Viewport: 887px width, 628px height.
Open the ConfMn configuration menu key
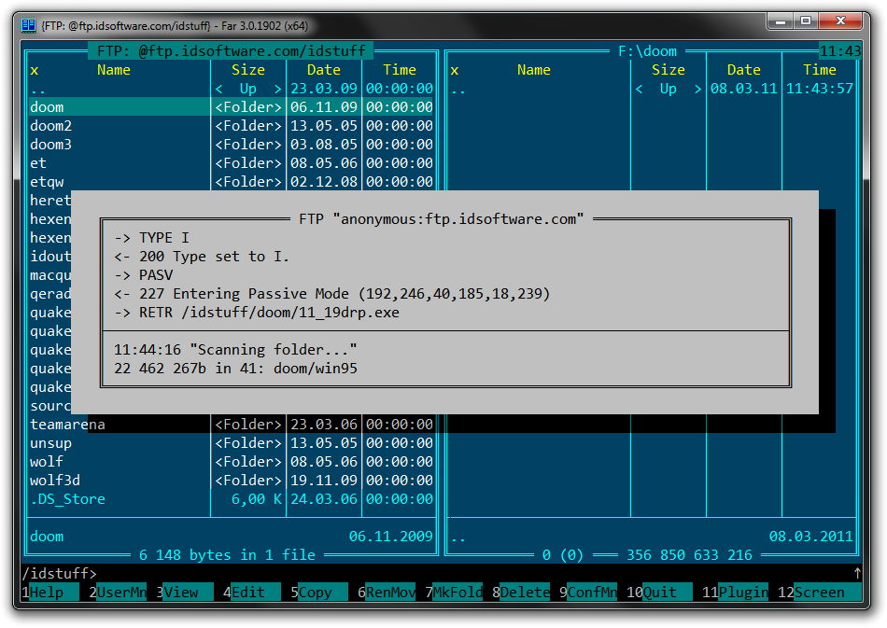592,592
